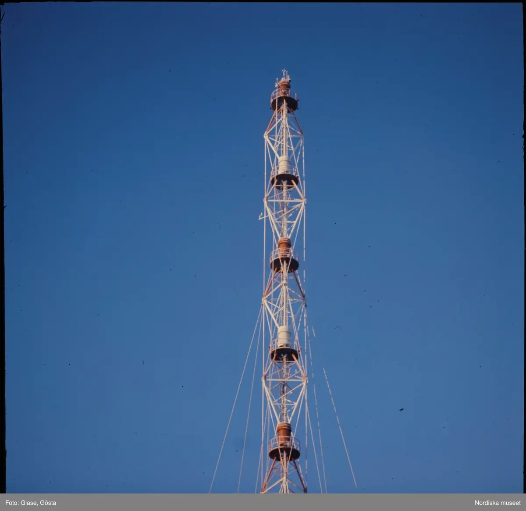Viewport: 526px width, 511px height.
Task: Select the upper white cylinder on mast
Action: [x=284, y=165]
